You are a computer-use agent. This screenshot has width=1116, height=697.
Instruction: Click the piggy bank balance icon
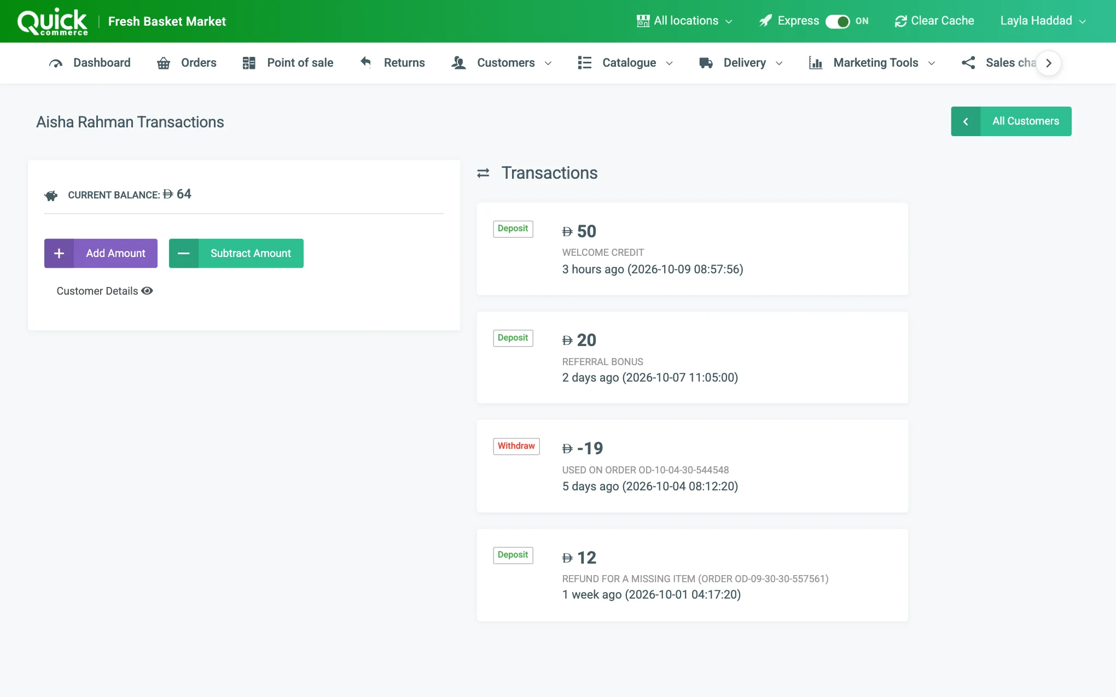point(51,195)
